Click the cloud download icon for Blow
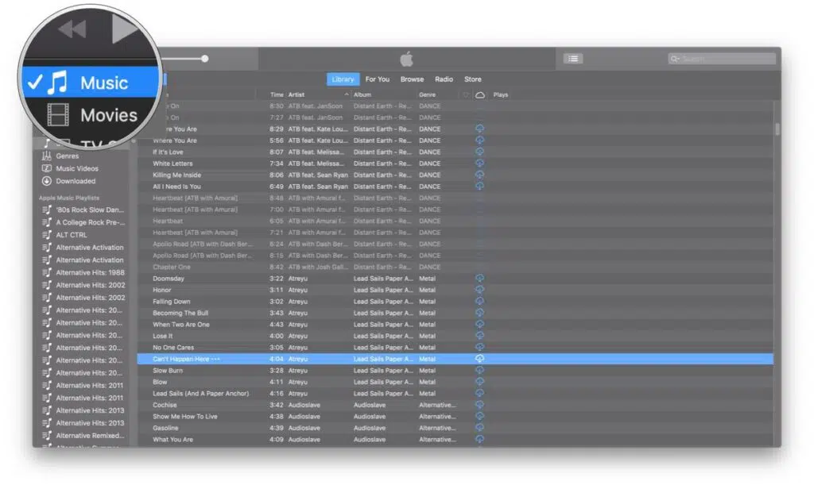The width and height of the screenshot is (814, 489). (x=479, y=382)
